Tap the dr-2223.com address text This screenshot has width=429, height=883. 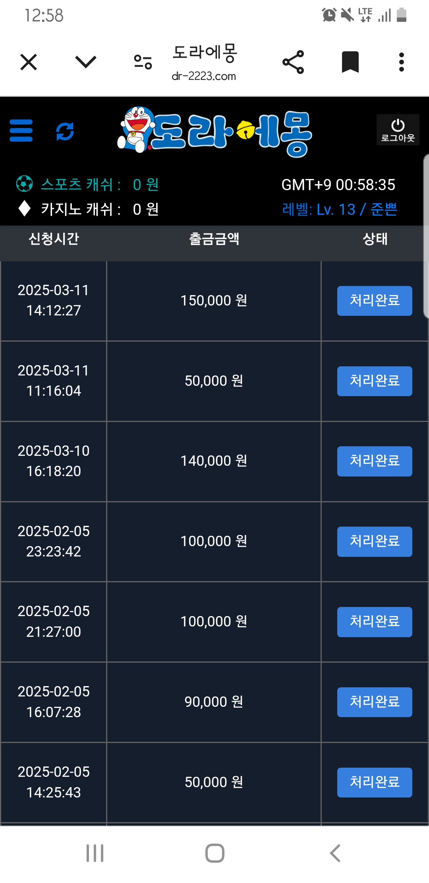pyautogui.click(x=204, y=76)
